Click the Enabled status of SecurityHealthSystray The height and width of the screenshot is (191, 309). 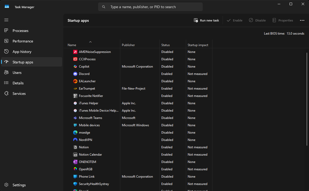167,184
